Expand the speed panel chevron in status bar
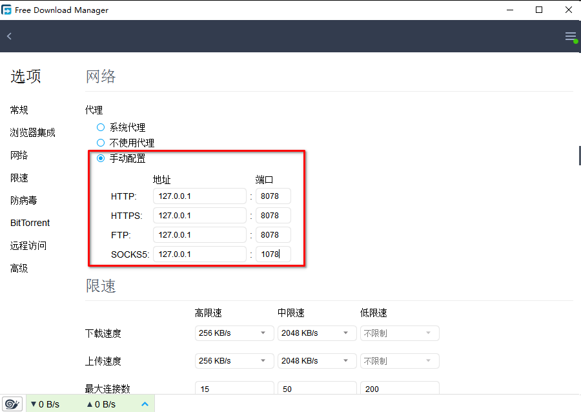 click(145, 404)
